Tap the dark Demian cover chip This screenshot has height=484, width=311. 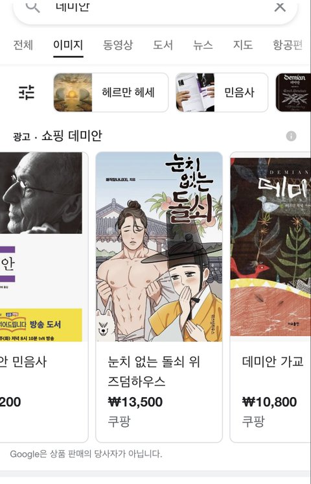[x=293, y=92]
